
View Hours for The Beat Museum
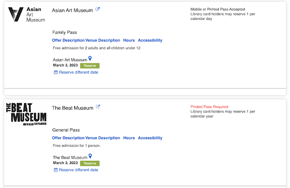[x=129, y=138]
